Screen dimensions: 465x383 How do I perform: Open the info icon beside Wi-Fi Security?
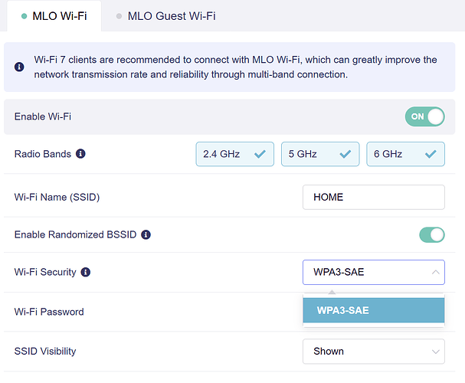point(86,272)
